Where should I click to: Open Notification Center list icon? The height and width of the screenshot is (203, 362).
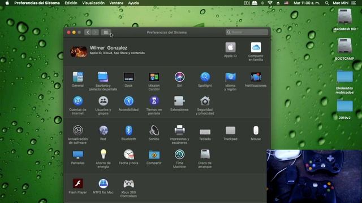354,3
